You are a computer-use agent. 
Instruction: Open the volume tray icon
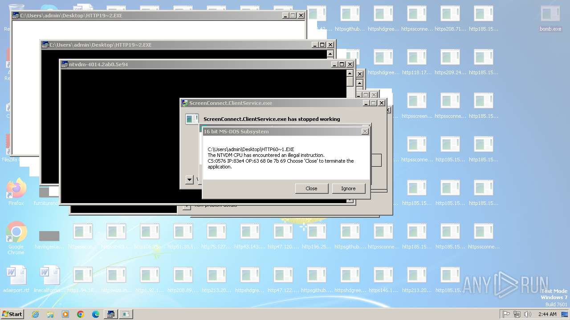[528, 314]
